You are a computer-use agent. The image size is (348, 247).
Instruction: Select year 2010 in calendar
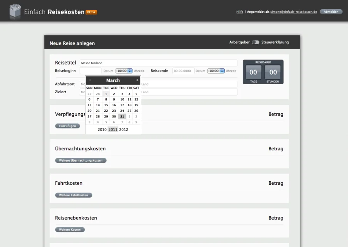102,129
